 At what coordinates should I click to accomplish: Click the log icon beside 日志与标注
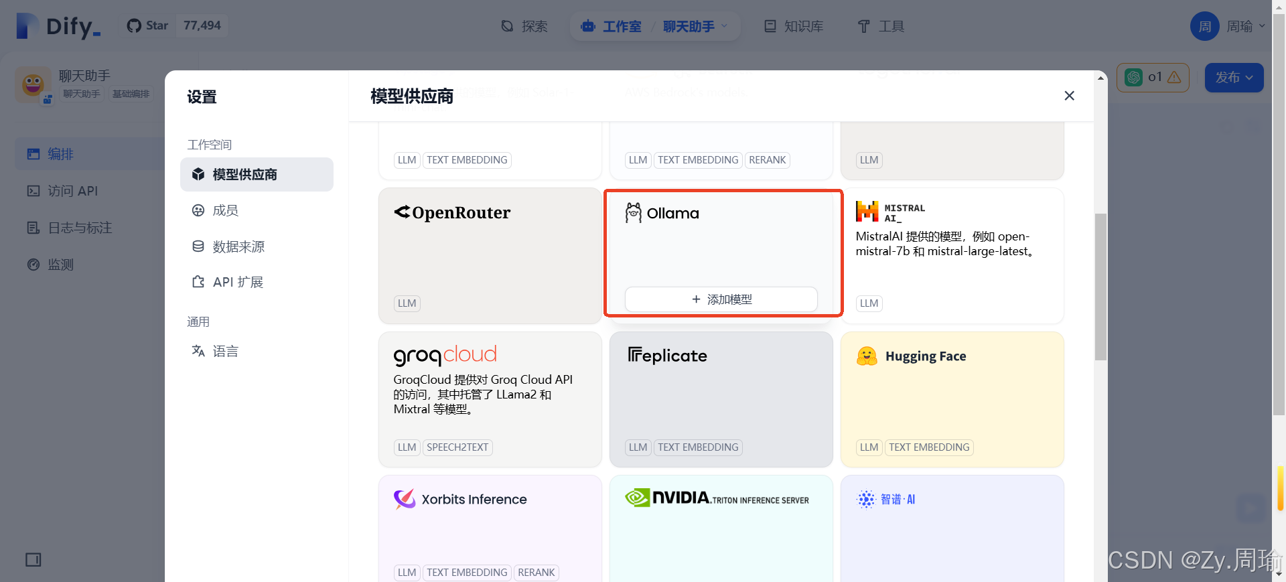[33, 228]
